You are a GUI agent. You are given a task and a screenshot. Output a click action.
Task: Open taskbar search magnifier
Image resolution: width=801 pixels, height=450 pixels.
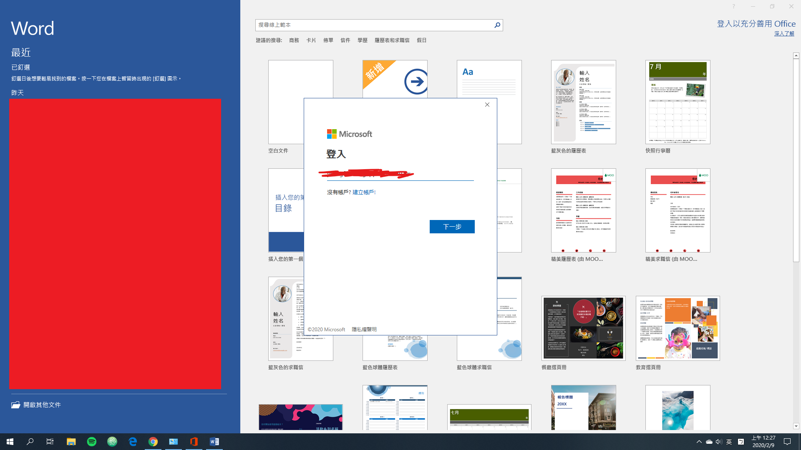pyautogui.click(x=30, y=442)
